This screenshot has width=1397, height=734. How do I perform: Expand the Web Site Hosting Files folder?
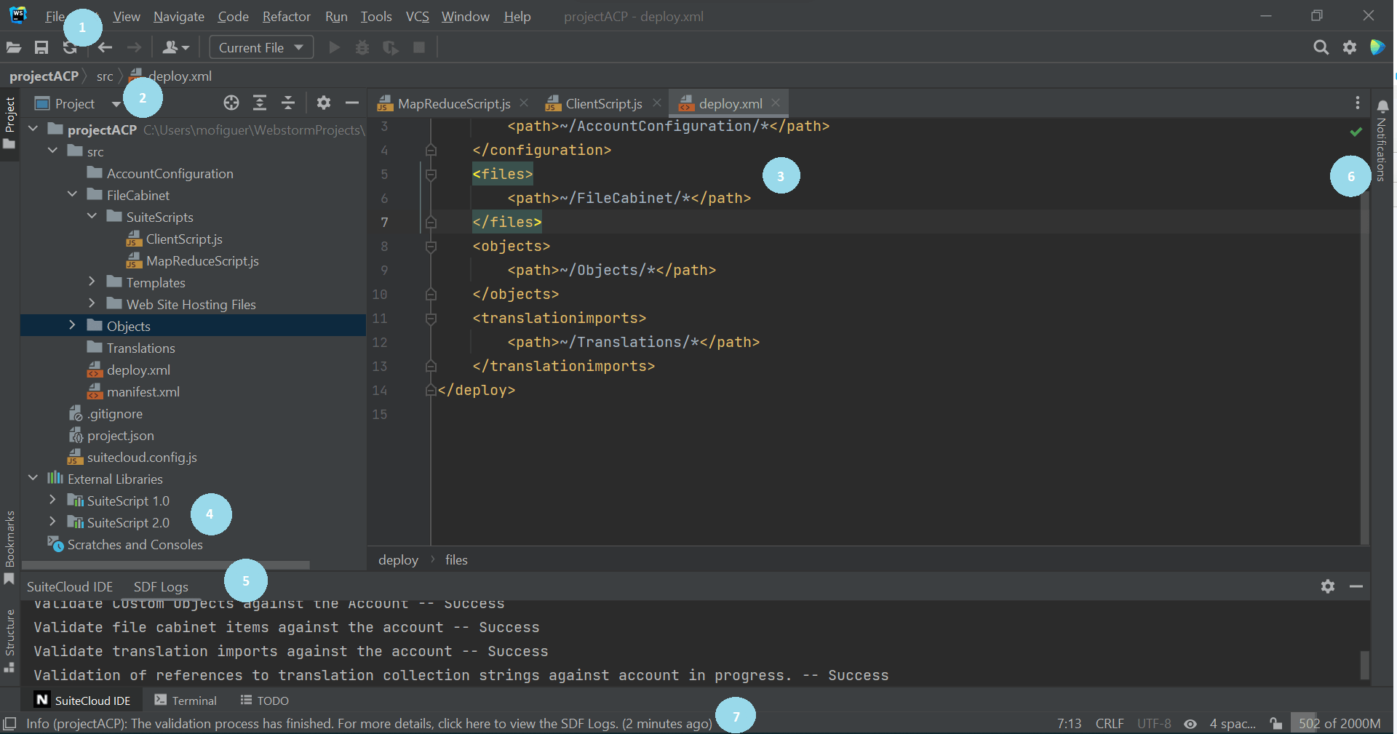tap(92, 303)
